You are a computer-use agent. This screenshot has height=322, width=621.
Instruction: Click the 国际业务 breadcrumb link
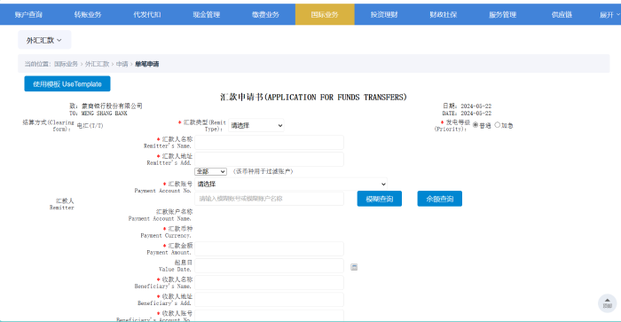[67, 64]
